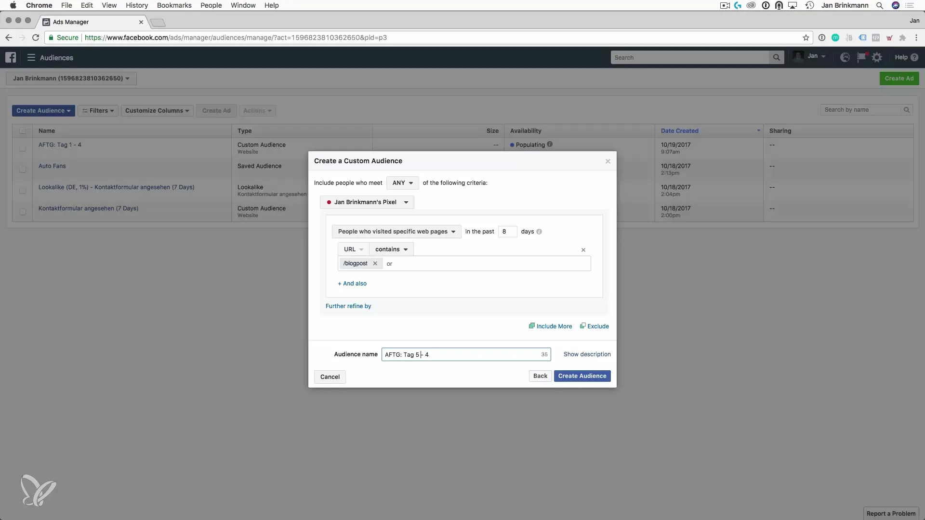Sort by Date Created column header
925x520 pixels.
(679, 131)
